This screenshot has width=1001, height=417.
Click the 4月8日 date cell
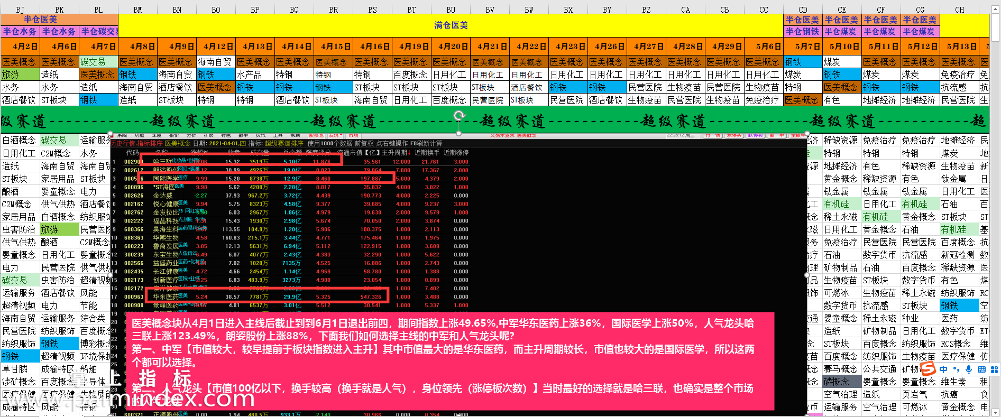click(137, 46)
